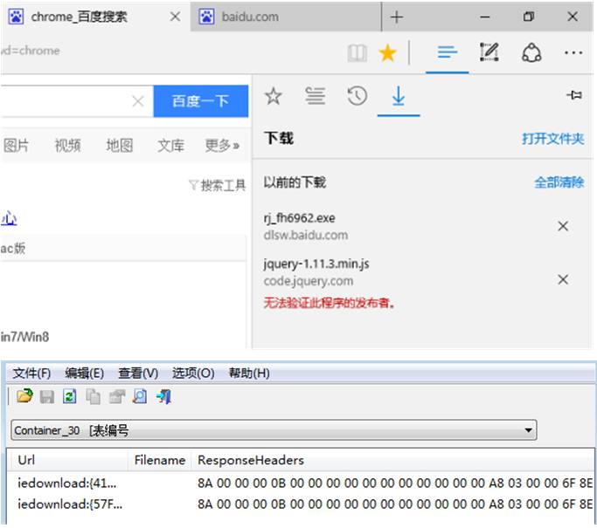
Task: Open the Hub three-lines icon
Action: [x=447, y=52]
